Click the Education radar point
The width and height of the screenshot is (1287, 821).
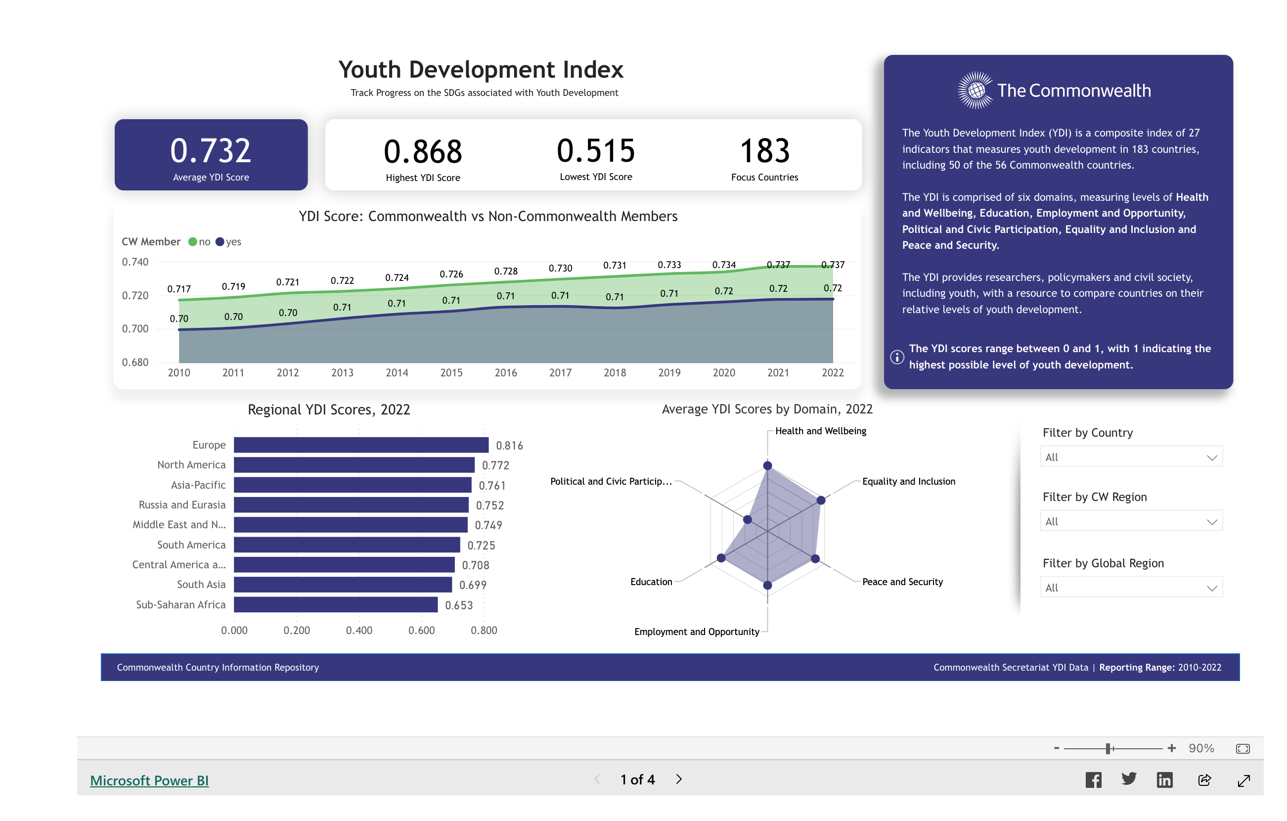point(721,558)
